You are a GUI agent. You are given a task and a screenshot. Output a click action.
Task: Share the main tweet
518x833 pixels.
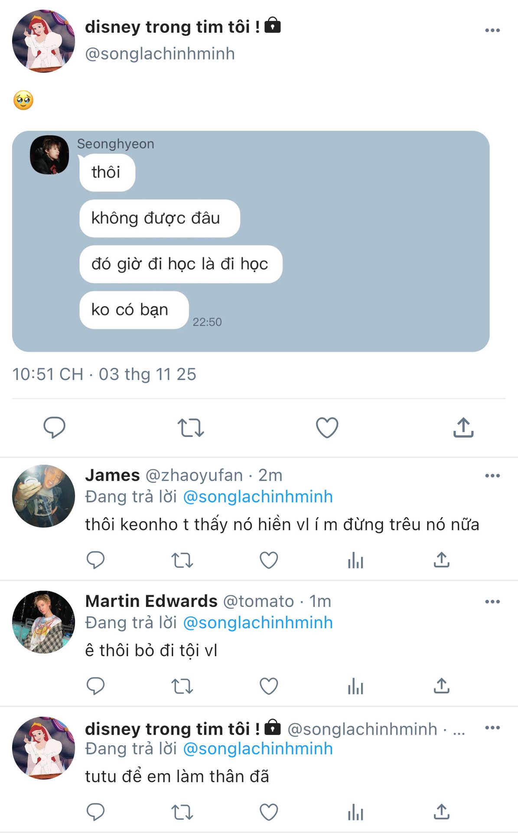point(463,427)
